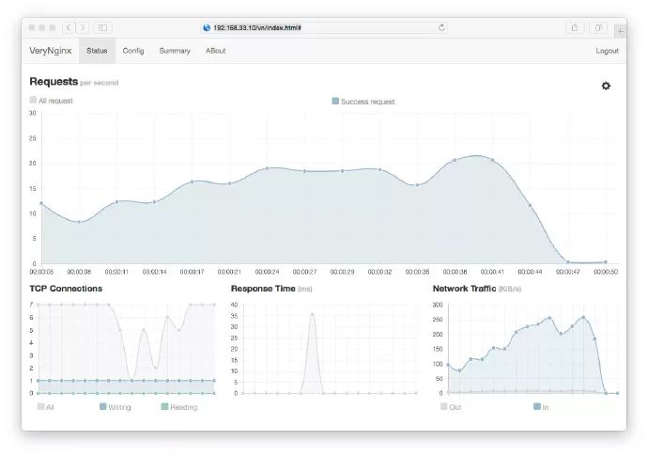Toggle the Reading connections legend

pos(178,407)
